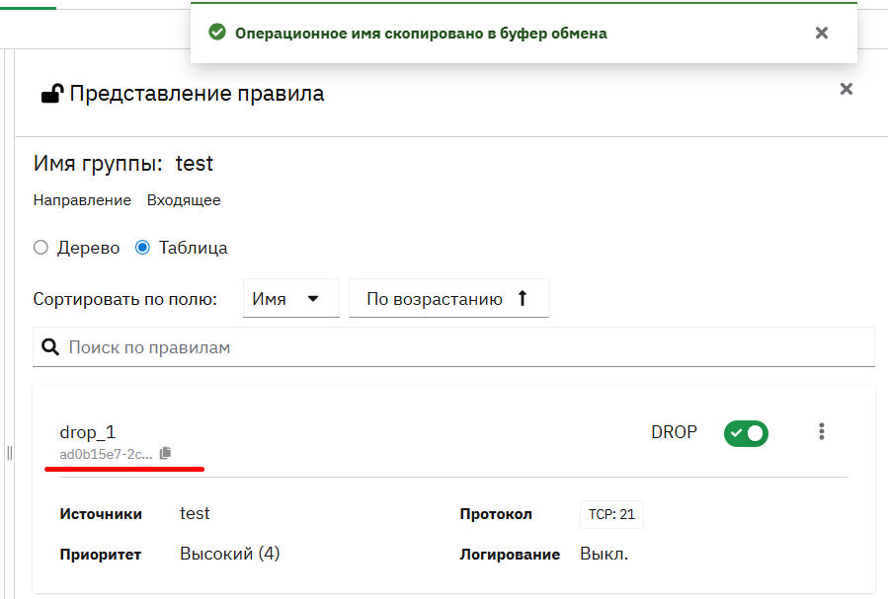
Task: Open the three-dot menu for drop_1 rule
Action: pyautogui.click(x=821, y=431)
